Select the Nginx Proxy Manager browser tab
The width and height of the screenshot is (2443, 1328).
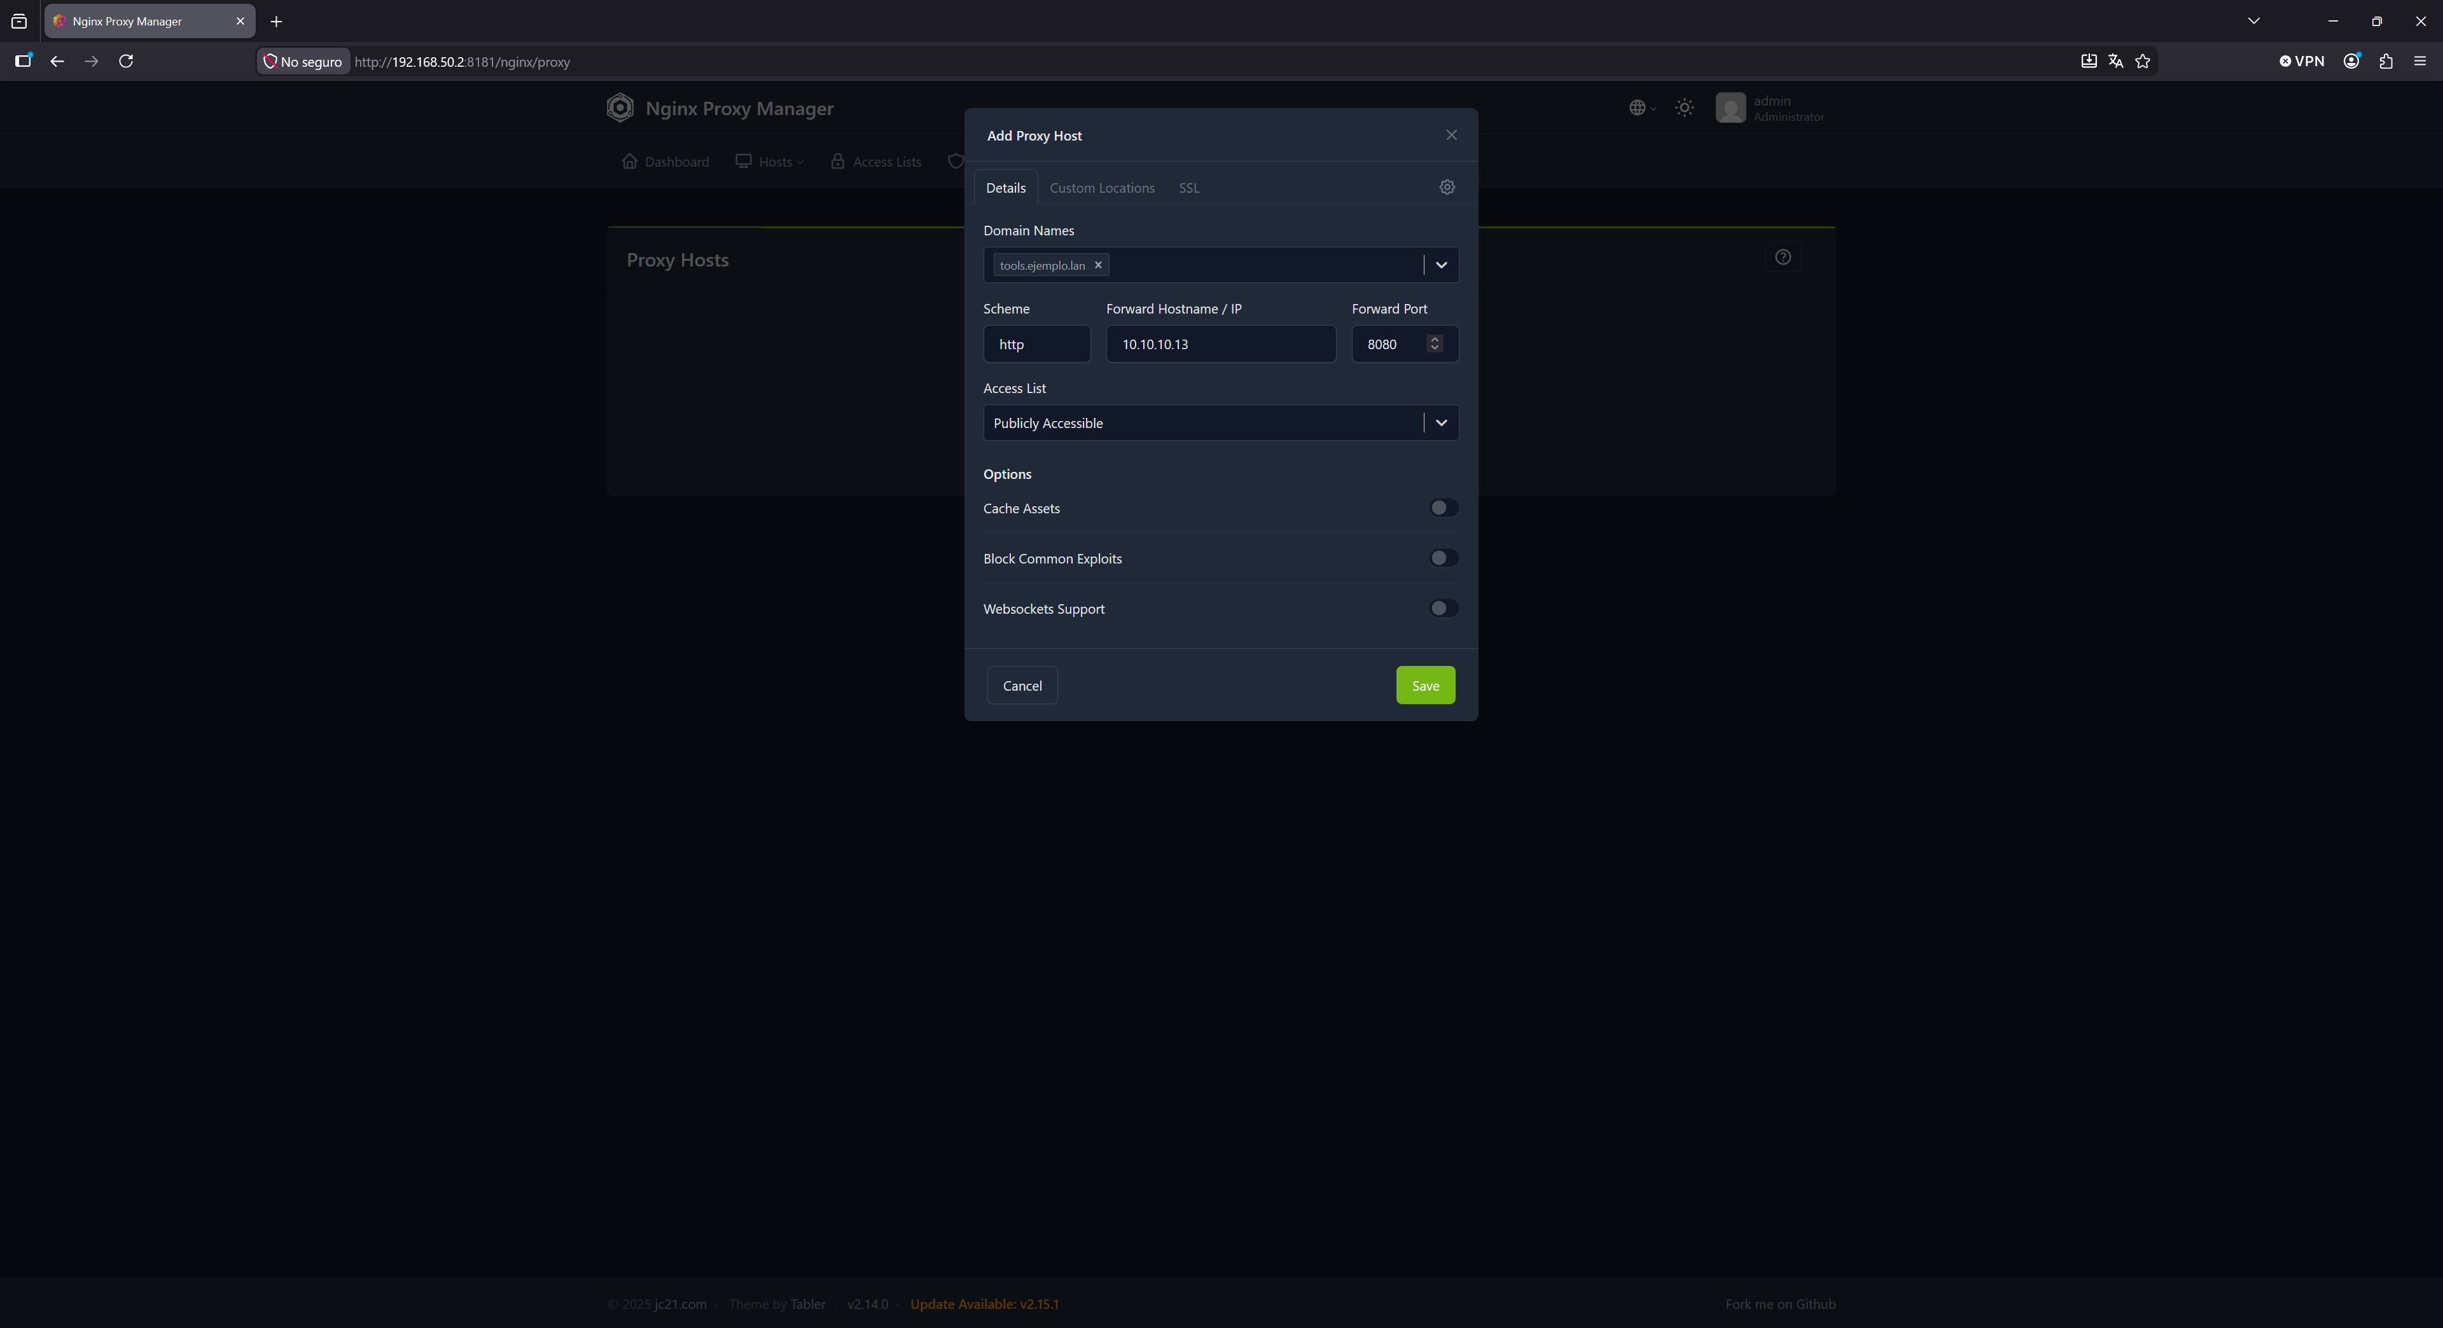click(149, 21)
